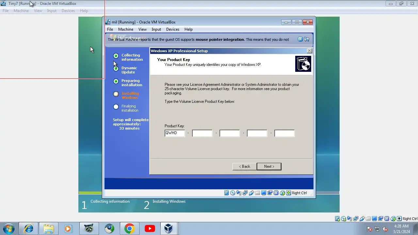Click the Back button in XP Setup
418x235 pixels.
(245, 166)
